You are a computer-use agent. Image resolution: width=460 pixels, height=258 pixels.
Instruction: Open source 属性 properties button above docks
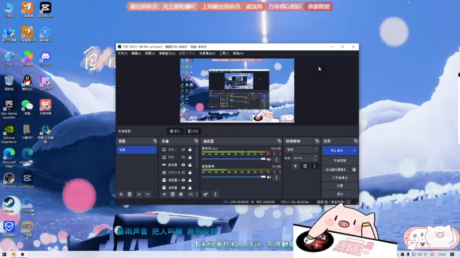175,131
